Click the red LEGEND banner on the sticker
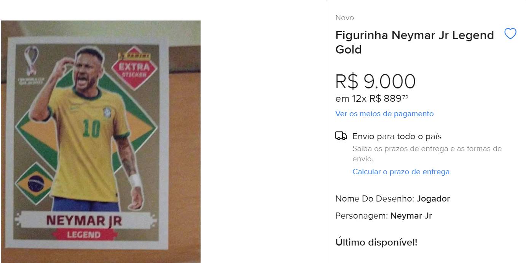This screenshot has height=263, width=526. pyautogui.click(x=84, y=235)
